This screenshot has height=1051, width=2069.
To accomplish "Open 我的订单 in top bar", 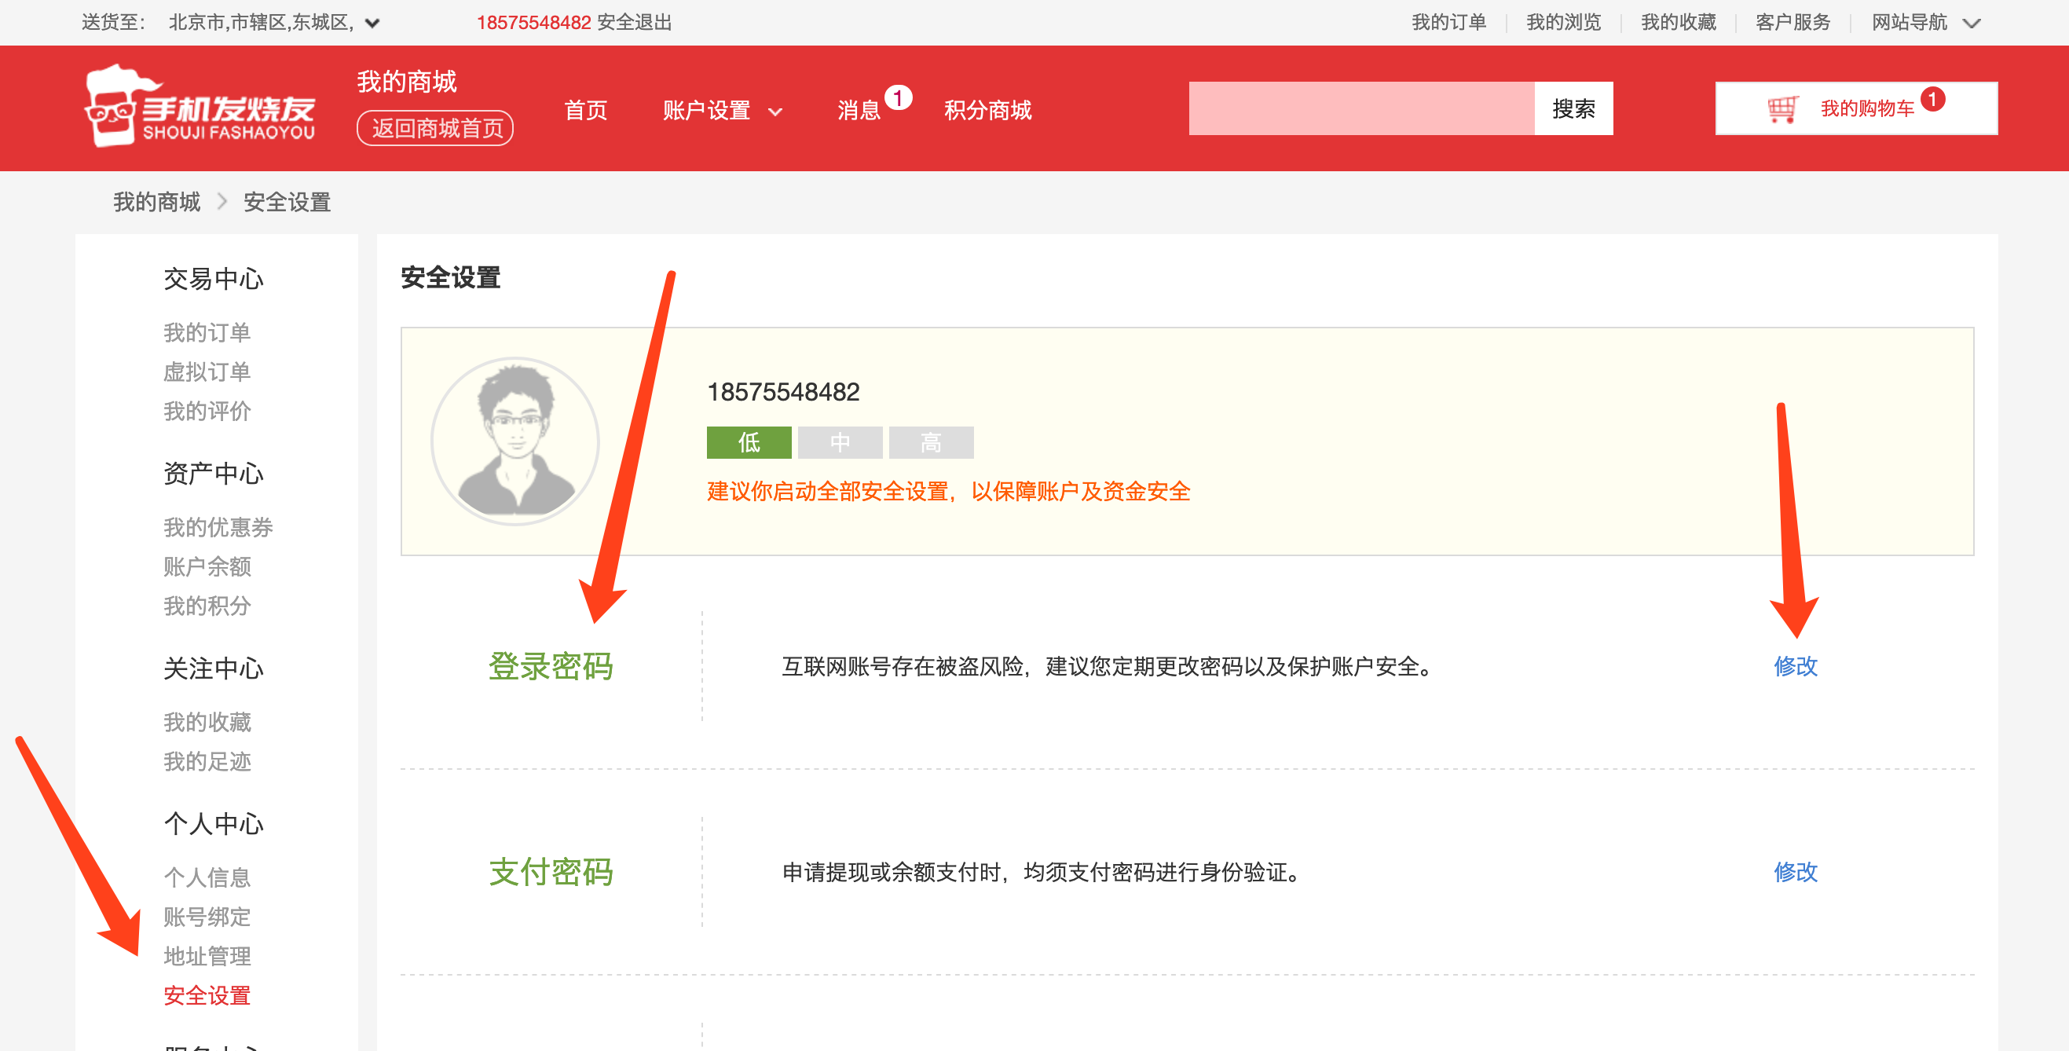I will [1449, 23].
